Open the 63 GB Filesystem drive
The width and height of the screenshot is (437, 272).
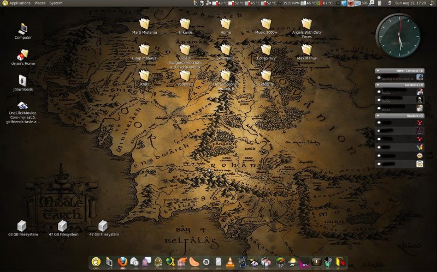(x=22, y=226)
